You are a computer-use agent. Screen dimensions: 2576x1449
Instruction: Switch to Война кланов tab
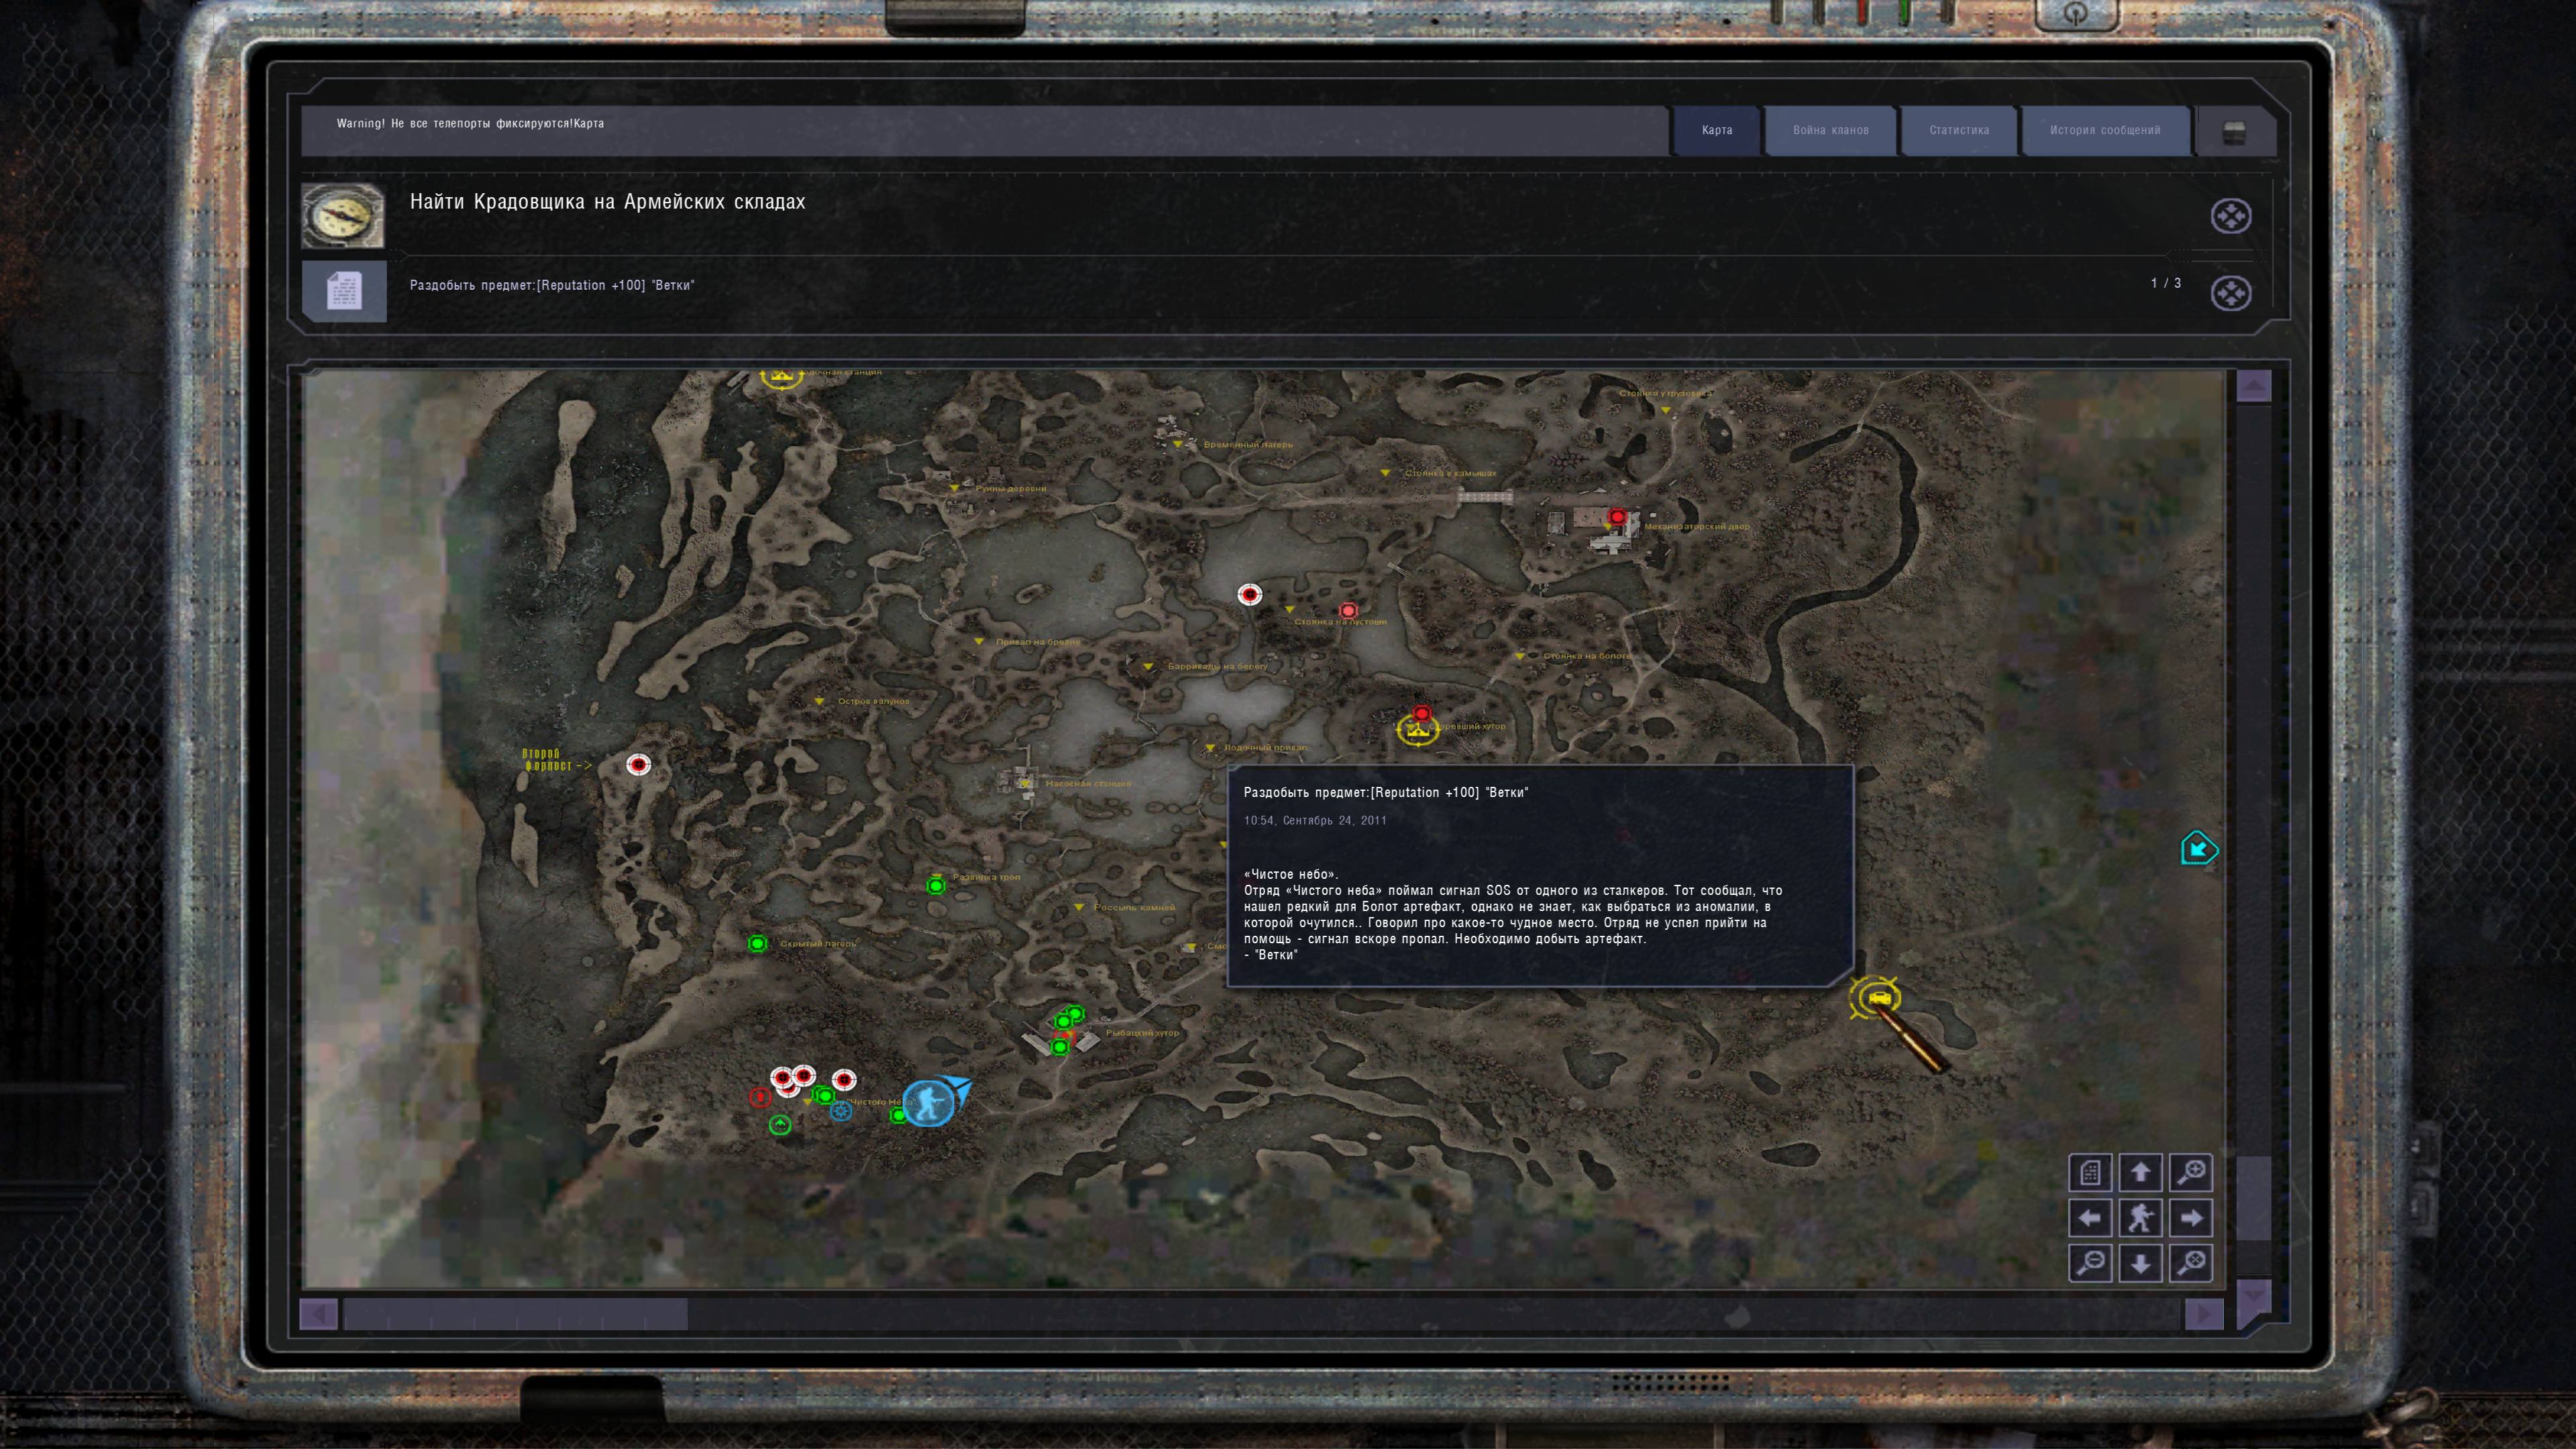click(x=1830, y=130)
